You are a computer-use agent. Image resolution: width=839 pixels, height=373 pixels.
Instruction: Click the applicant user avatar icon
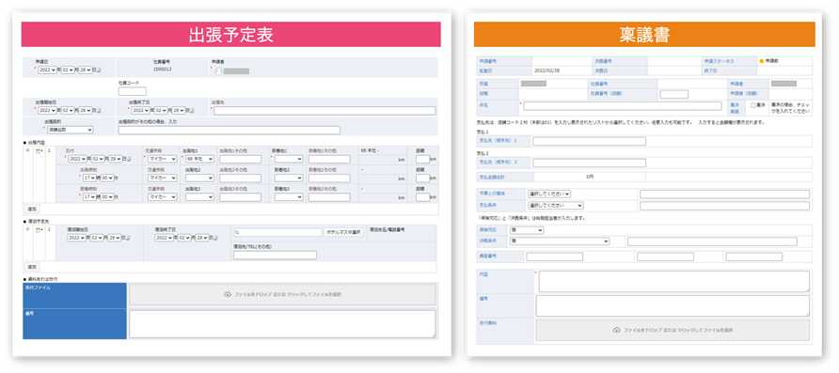pyautogui.click(x=218, y=70)
